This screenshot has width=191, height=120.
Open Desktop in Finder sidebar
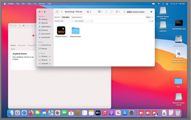coord(45,30)
